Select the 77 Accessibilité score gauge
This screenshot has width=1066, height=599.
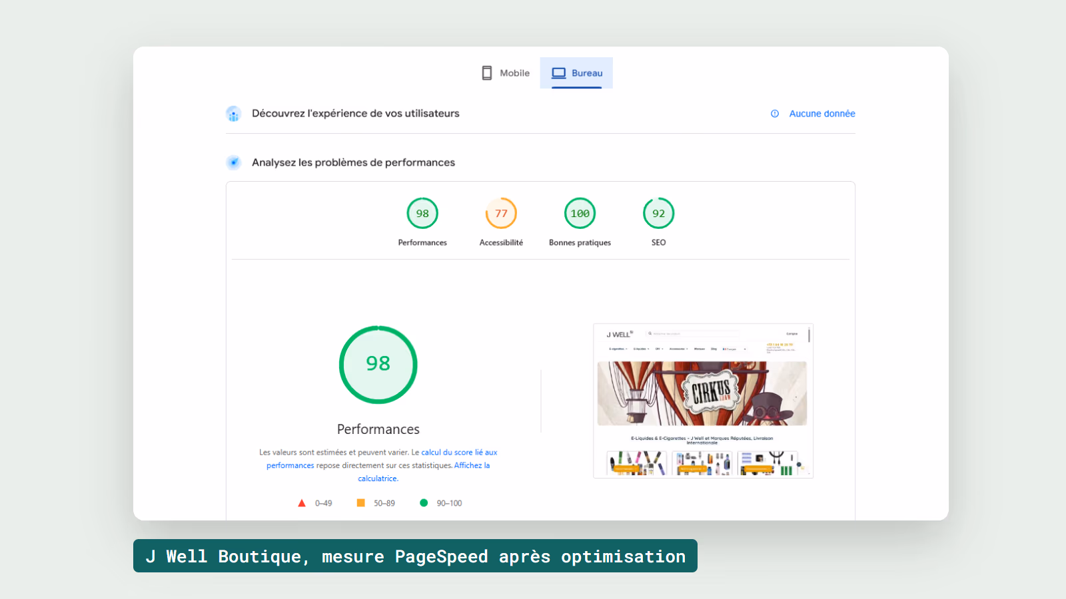pos(501,214)
